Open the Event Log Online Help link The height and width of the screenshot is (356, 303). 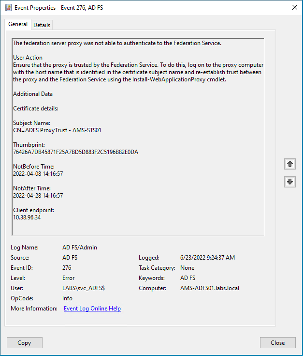[92, 309]
